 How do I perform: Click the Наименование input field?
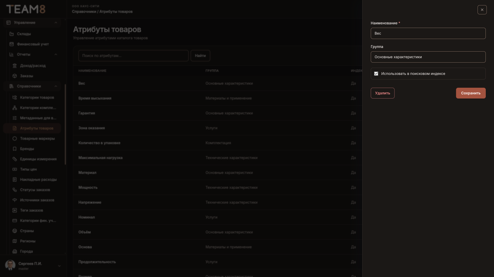pos(428,33)
